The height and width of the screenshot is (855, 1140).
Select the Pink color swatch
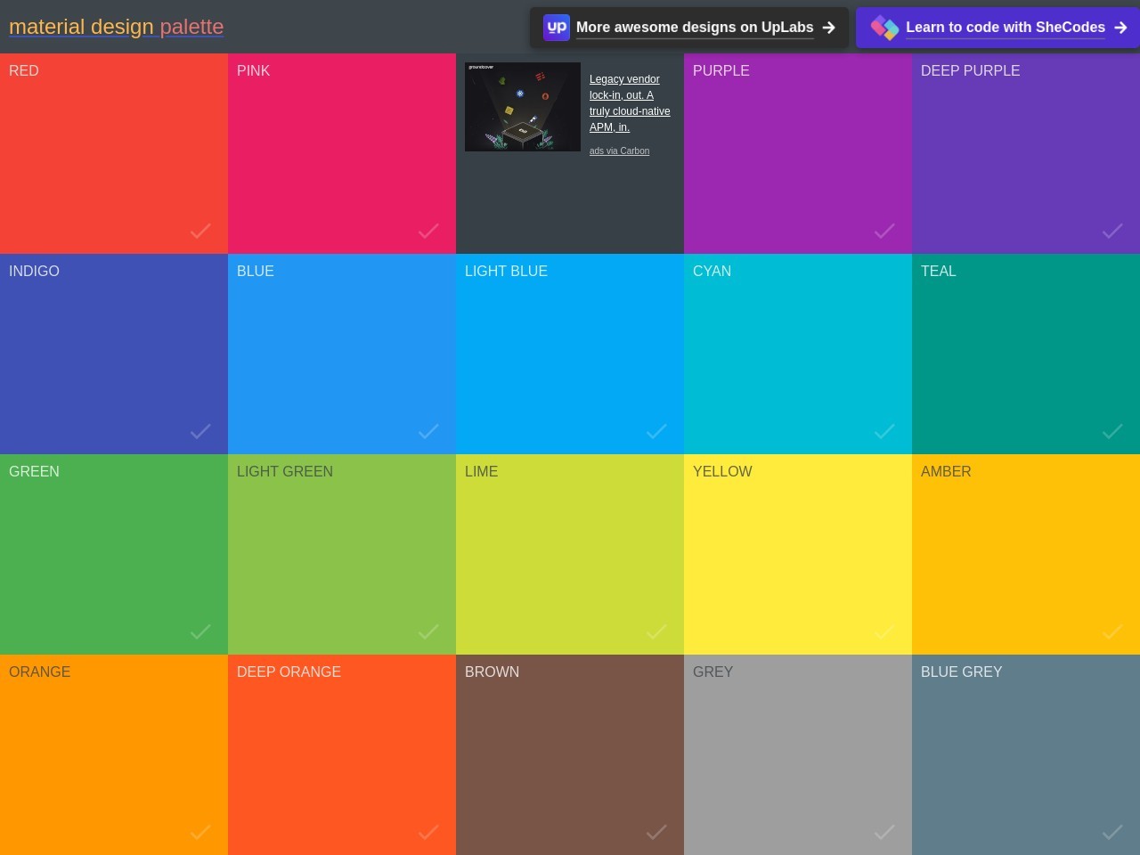[x=341, y=153]
